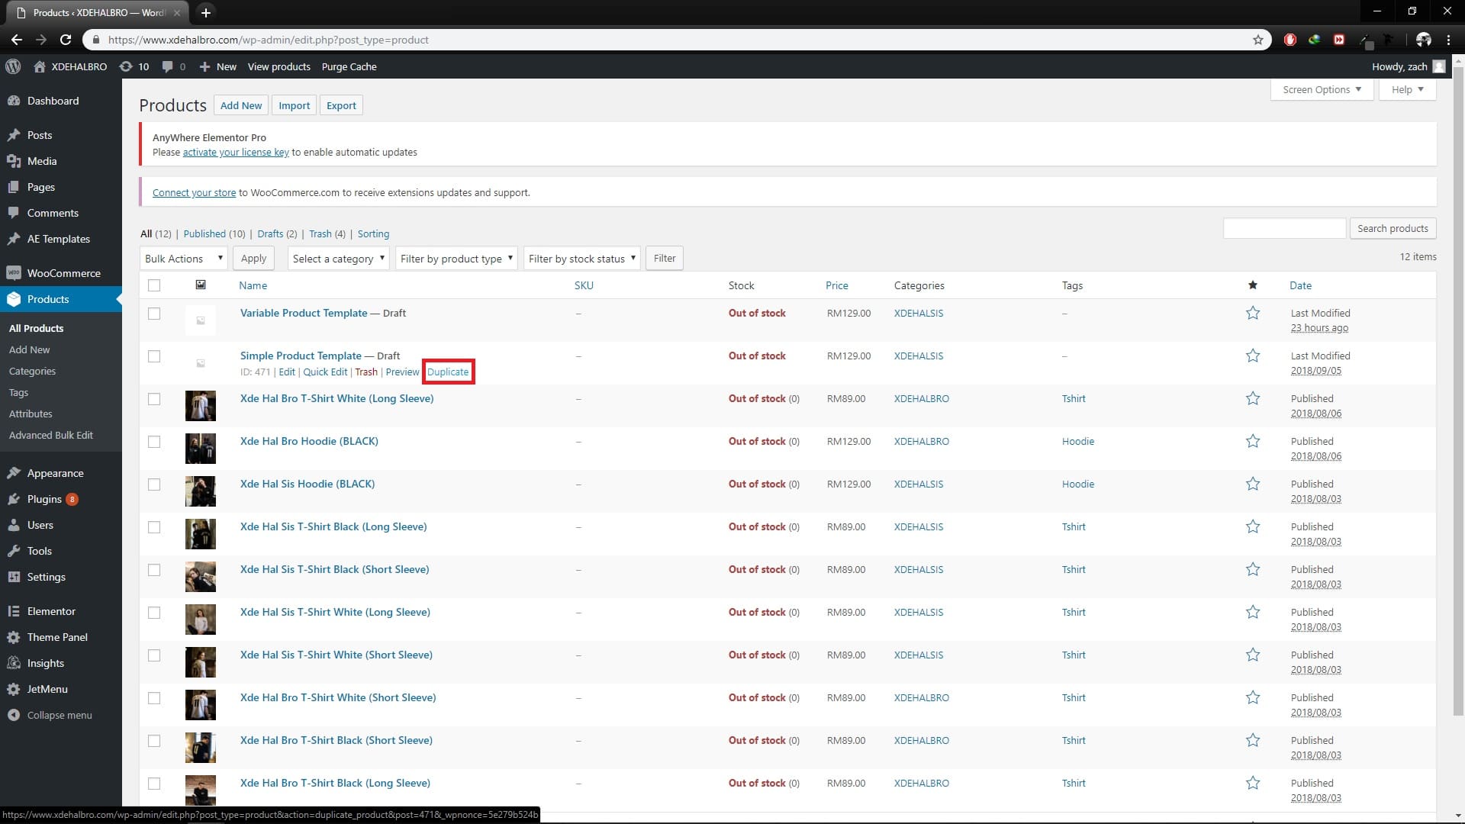Click Connect your store link
The height and width of the screenshot is (824, 1465).
(x=194, y=192)
